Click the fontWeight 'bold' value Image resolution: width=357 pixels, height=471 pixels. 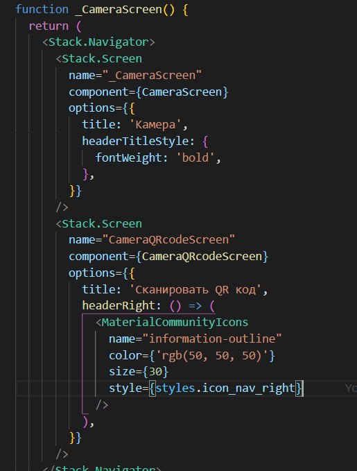195,157
